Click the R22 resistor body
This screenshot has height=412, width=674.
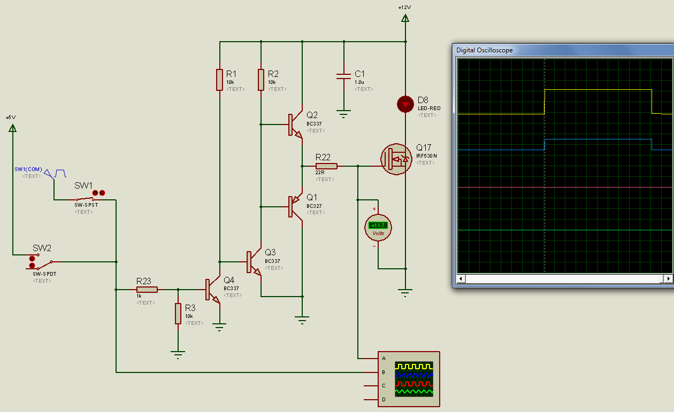click(x=326, y=166)
